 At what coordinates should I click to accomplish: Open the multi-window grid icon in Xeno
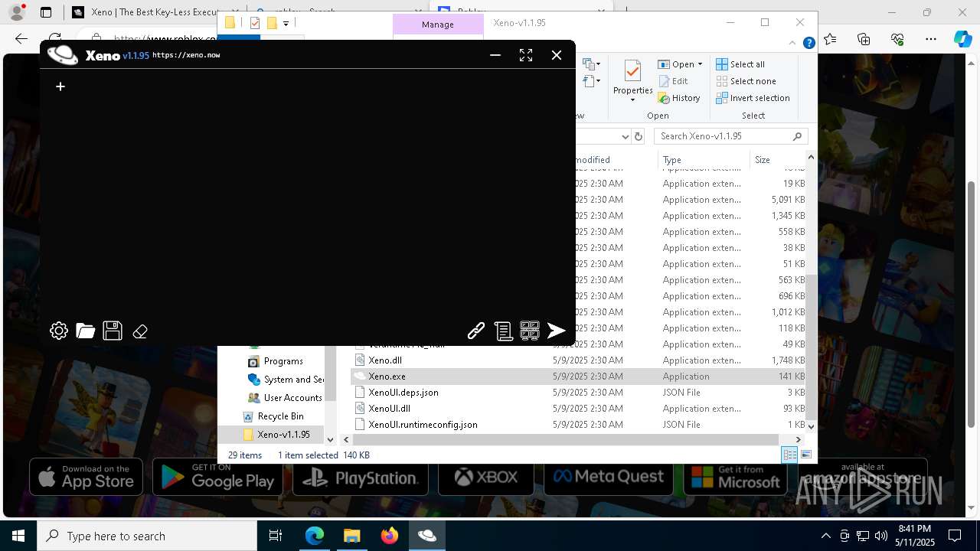(x=530, y=331)
